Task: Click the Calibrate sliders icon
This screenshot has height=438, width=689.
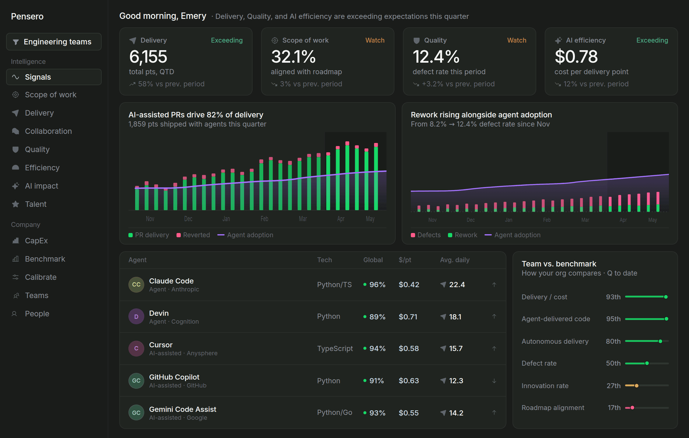Action: pos(16,277)
